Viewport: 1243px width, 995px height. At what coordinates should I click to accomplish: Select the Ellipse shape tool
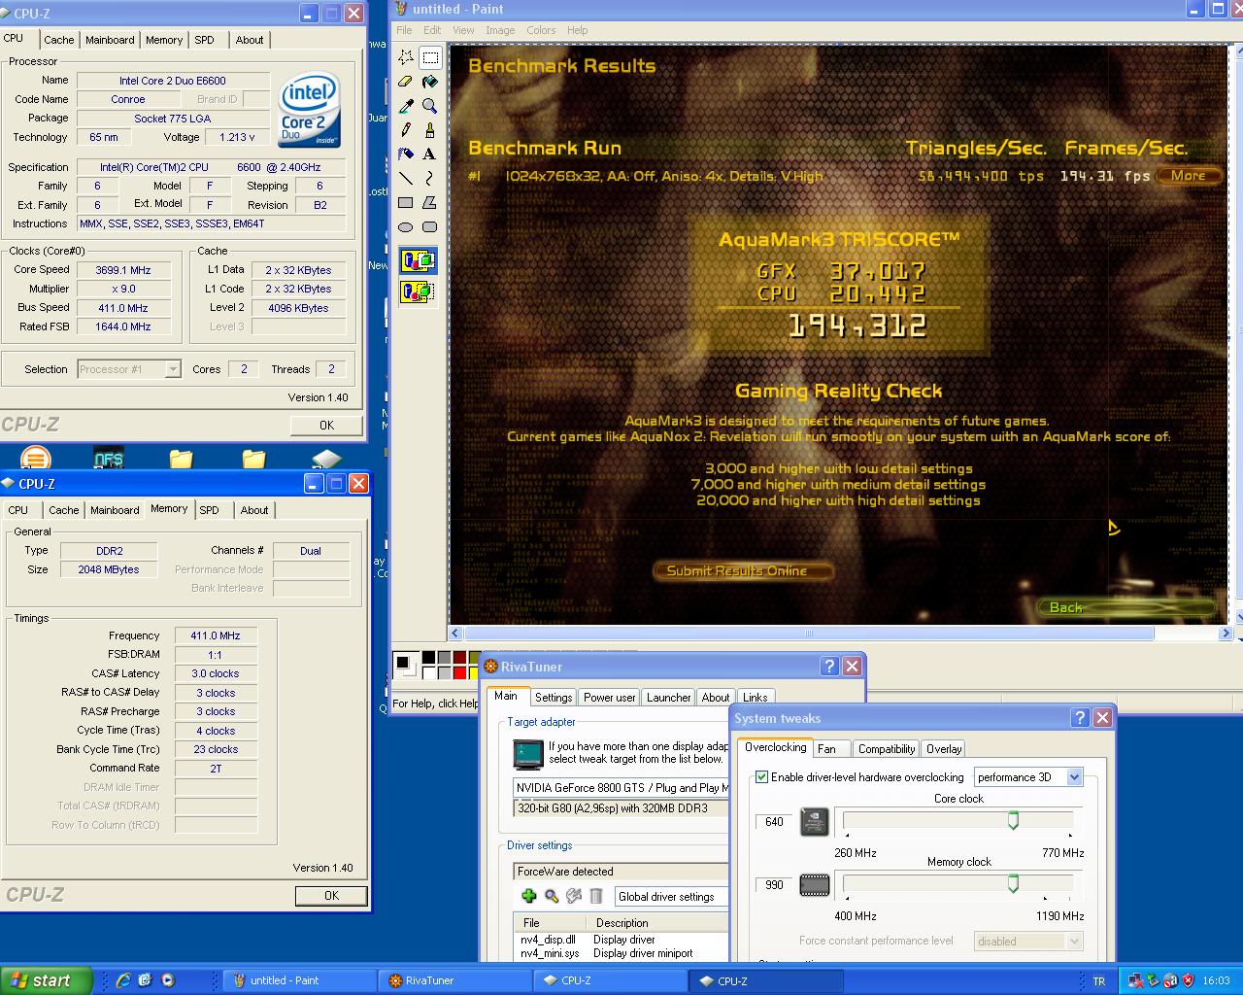[x=406, y=226]
